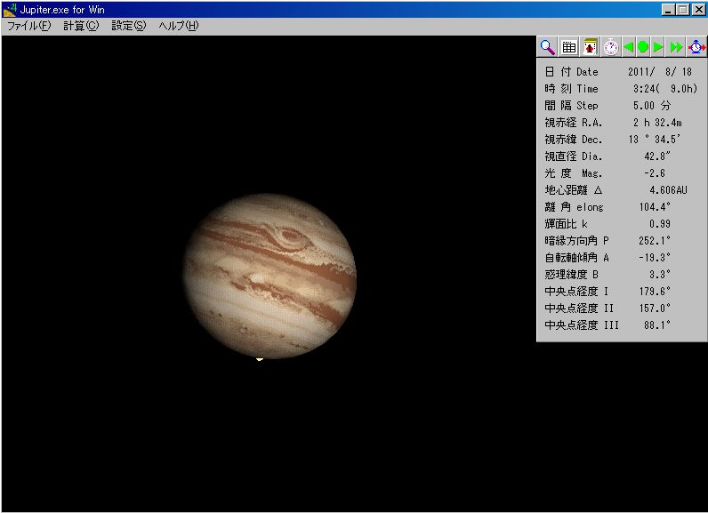Click the Step value 5.00 分
This screenshot has height=513, width=708.
pyautogui.click(x=652, y=106)
